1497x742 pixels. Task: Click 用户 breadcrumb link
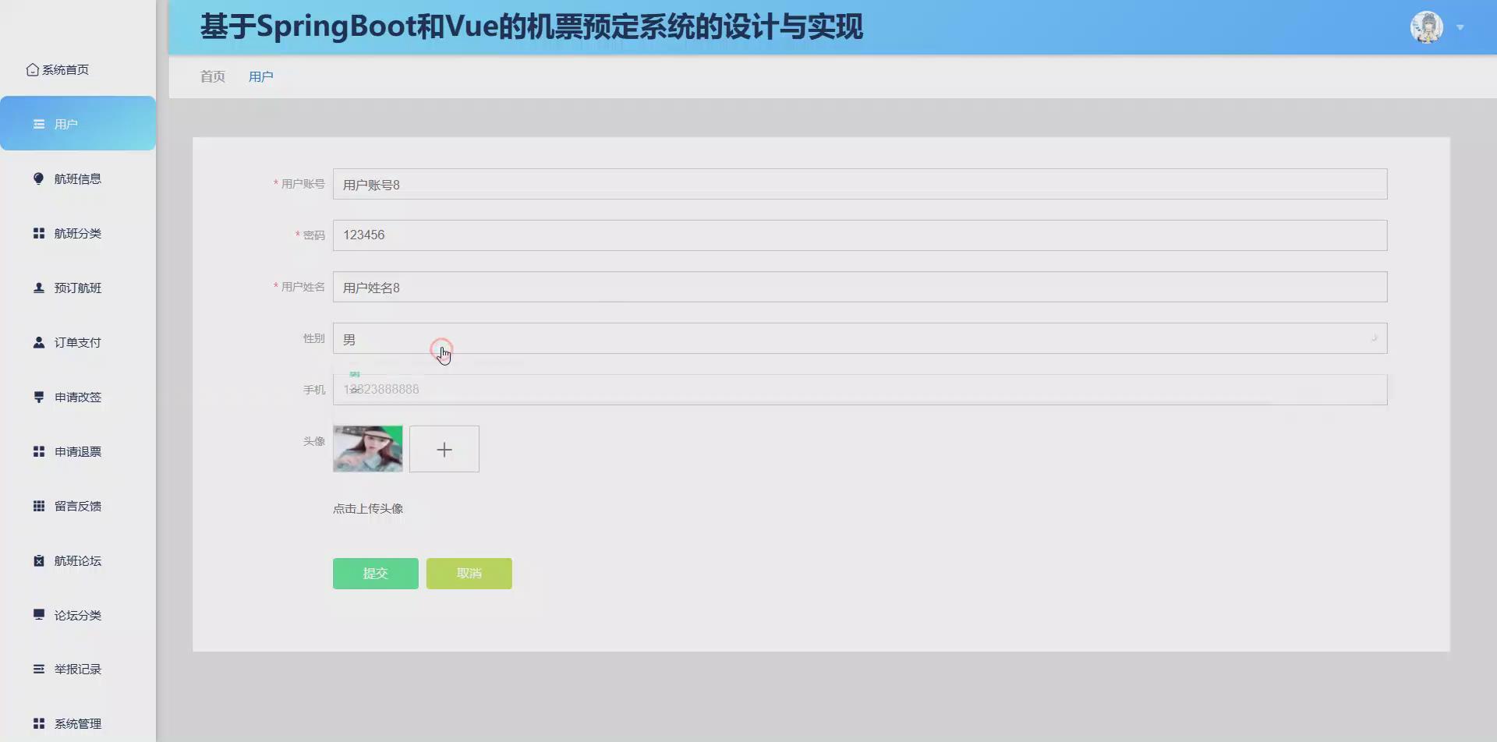[260, 76]
